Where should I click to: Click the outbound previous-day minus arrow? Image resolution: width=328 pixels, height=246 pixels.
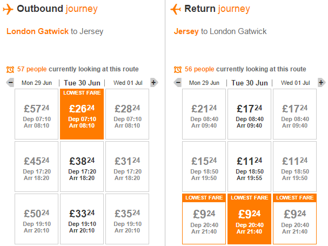tap(10, 83)
